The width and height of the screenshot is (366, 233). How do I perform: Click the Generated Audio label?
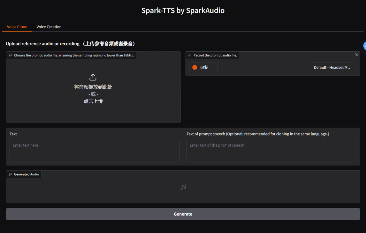tap(27, 174)
